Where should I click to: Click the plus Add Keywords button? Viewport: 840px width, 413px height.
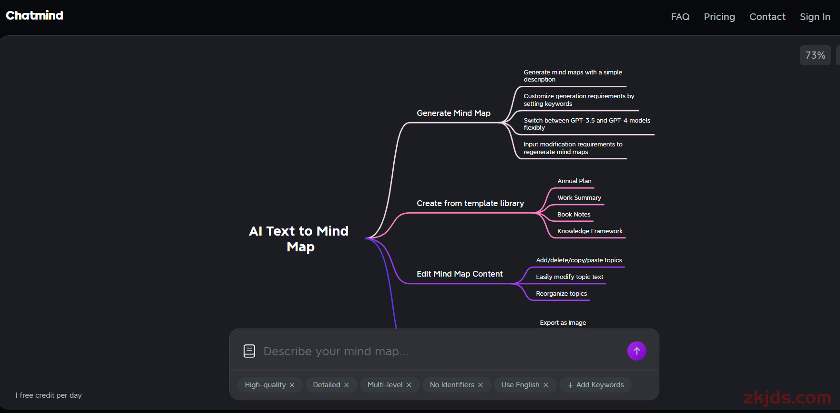click(595, 385)
